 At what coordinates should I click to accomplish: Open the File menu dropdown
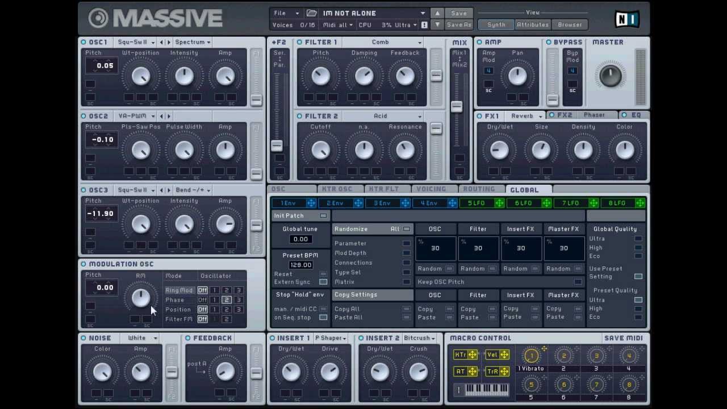coord(286,13)
